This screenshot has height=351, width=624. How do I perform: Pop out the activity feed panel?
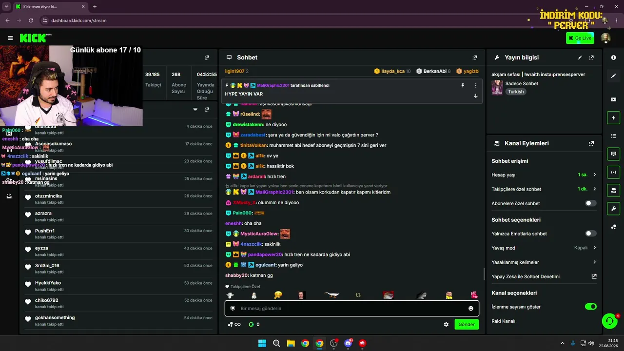click(207, 110)
